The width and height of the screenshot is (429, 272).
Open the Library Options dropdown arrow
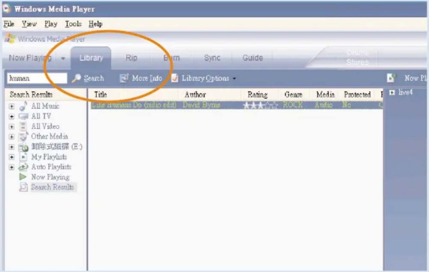click(234, 79)
